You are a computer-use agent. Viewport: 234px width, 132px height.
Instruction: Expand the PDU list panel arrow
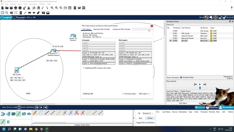(x=134, y=118)
